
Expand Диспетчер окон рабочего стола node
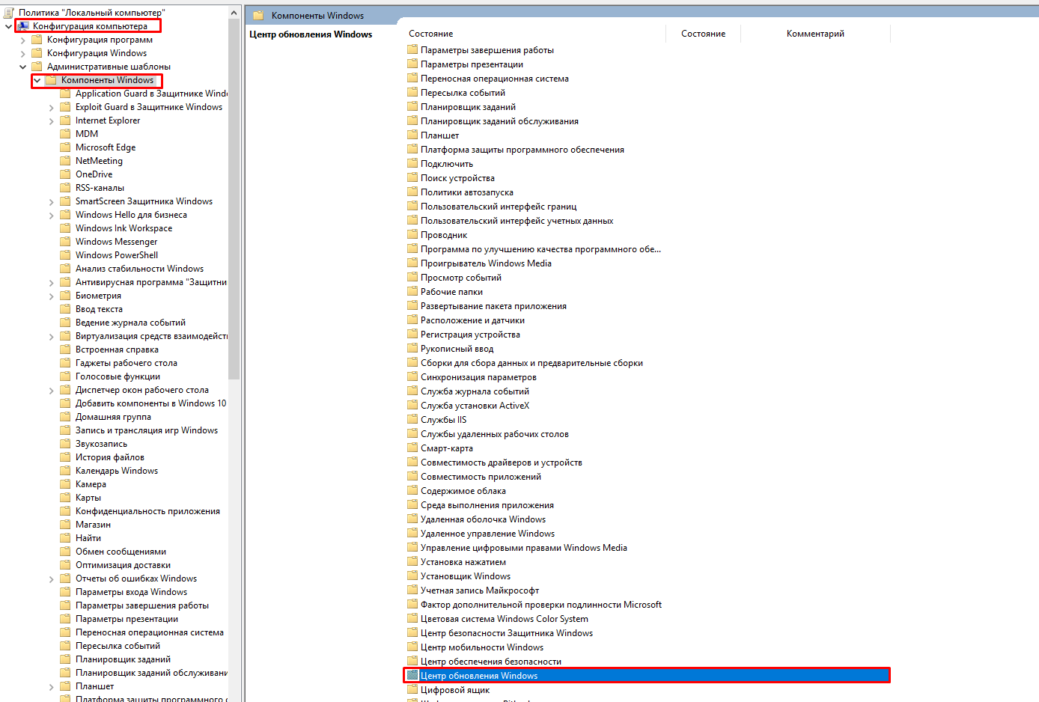(51, 391)
